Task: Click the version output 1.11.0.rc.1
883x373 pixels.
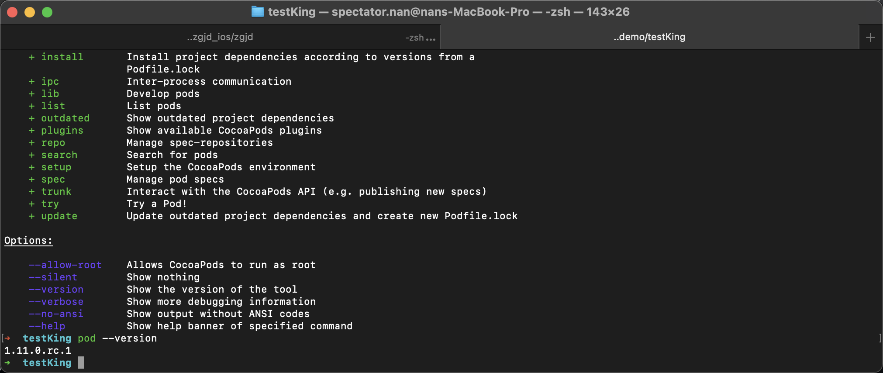Action: click(x=38, y=350)
